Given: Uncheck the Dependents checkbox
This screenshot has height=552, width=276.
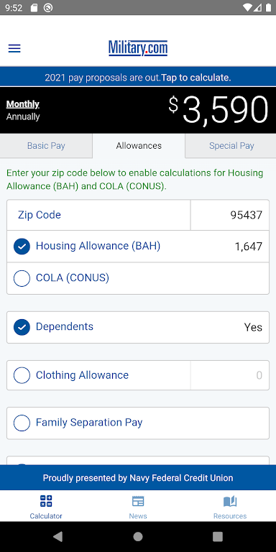Looking at the screenshot, I should pos(22,327).
